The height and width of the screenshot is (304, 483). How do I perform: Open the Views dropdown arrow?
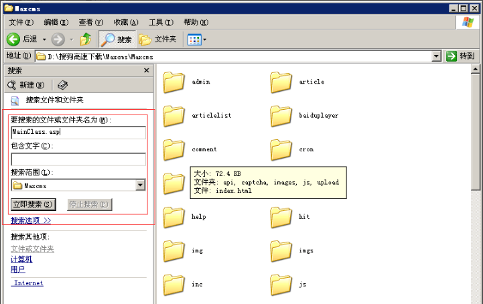205,40
